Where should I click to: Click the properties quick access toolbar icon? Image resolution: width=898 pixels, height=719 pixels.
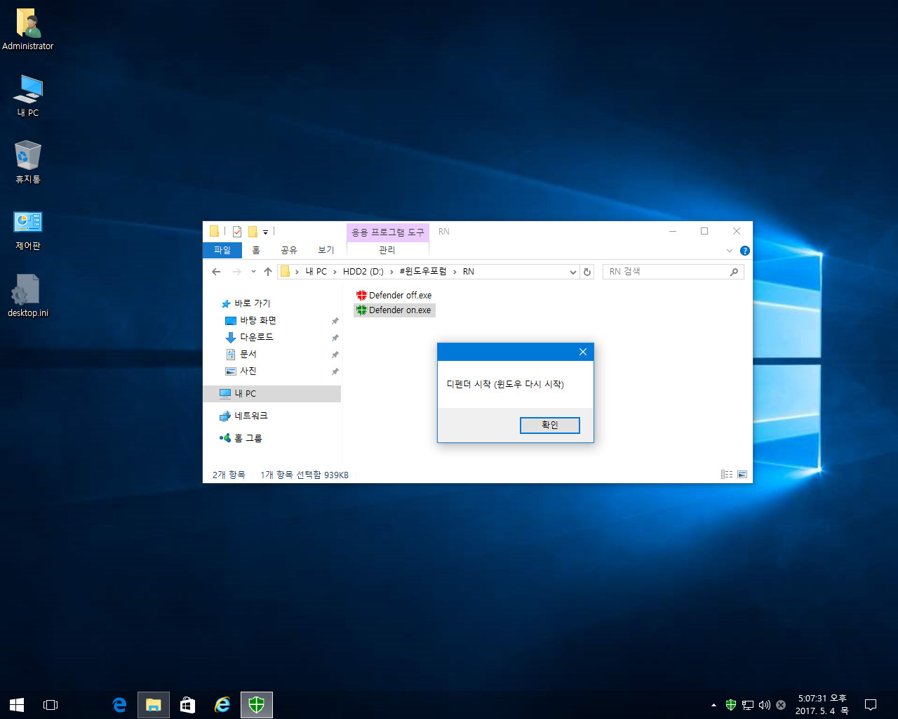tap(237, 232)
